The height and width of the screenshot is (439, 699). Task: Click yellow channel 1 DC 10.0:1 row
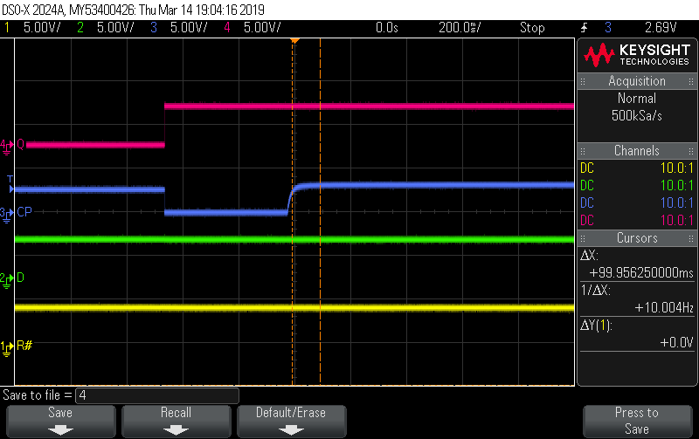coord(637,168)
